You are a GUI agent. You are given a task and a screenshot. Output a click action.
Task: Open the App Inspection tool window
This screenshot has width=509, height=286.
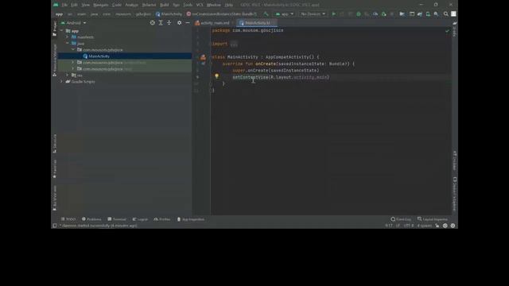(191, 219)
